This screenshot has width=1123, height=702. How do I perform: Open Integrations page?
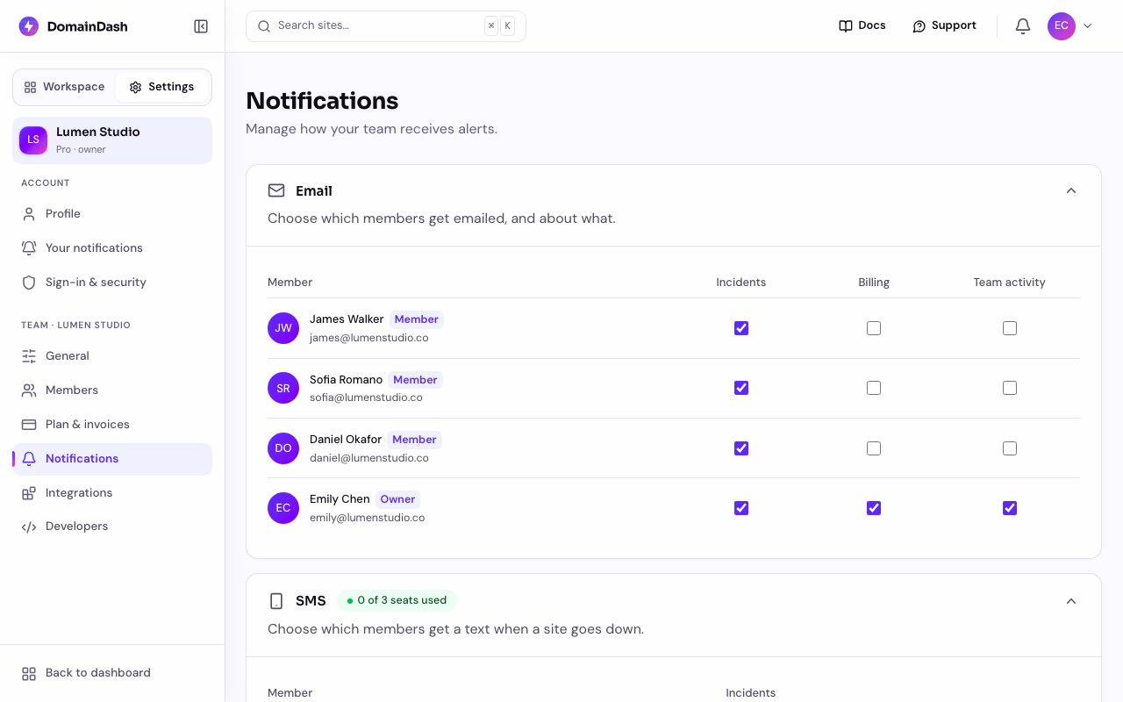pyautogui.click(x=112, y=493)
